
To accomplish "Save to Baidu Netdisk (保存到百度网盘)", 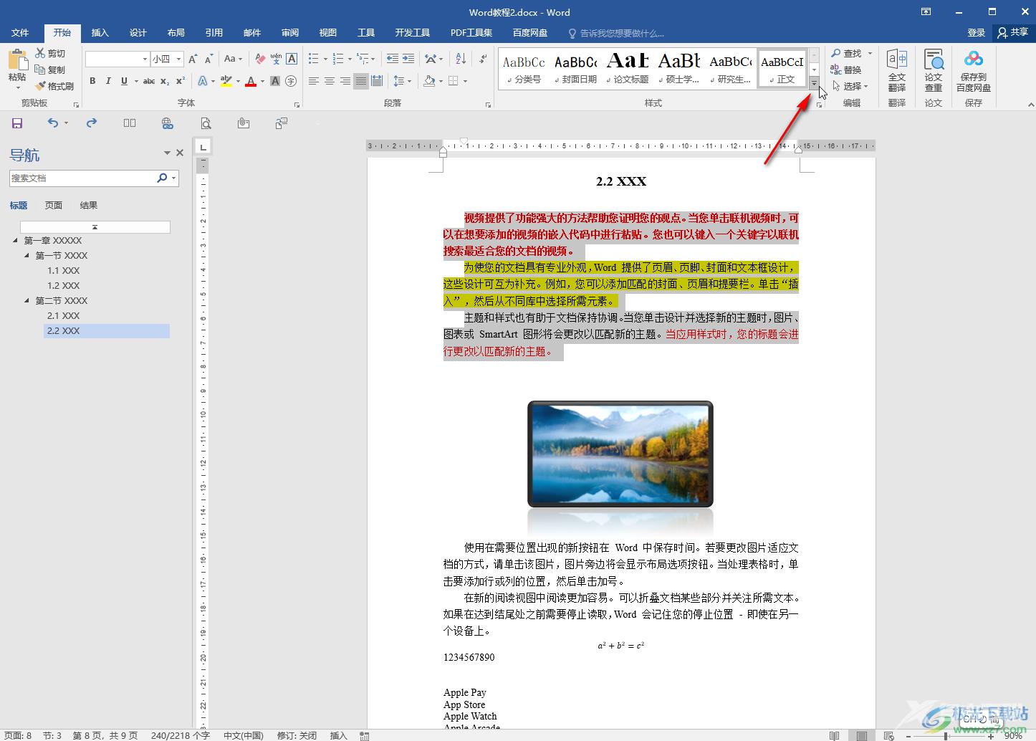I will click(974, 70).
